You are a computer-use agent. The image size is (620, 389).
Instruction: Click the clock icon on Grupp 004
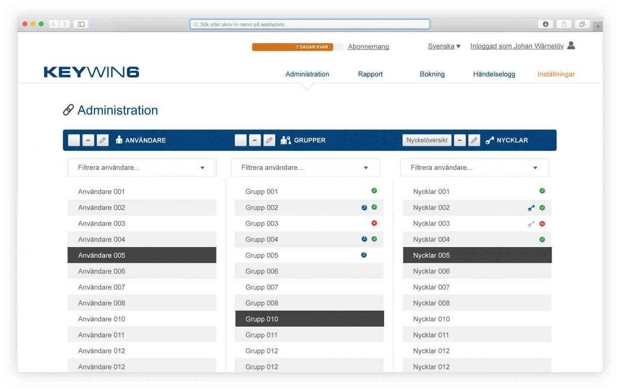tap(364, 239)
